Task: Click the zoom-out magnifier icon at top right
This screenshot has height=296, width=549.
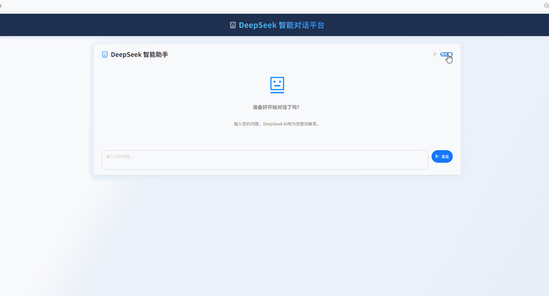Action: [x=546, y=6]
